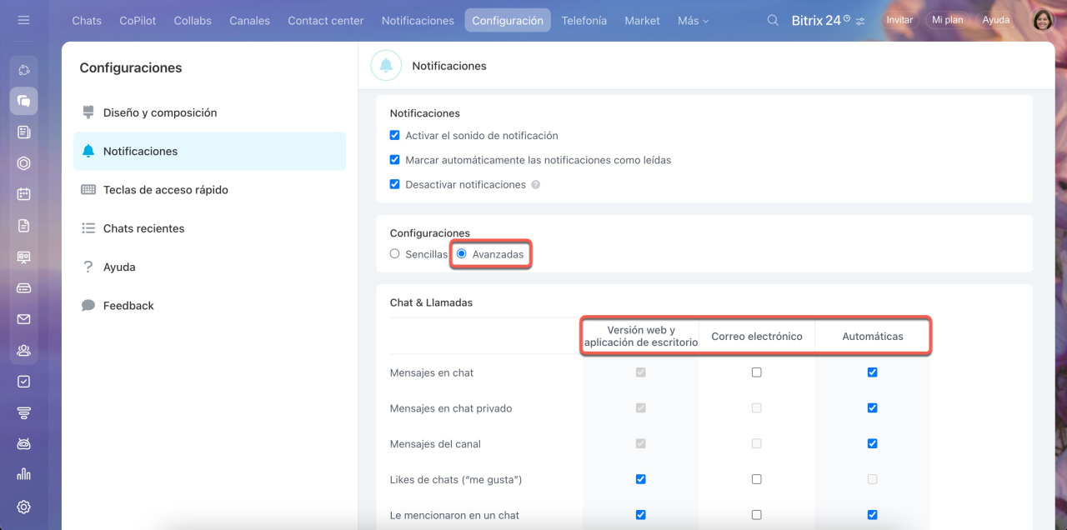This screenshot has height=530, width=1067.
Task: Open the CoPilot tab
Action: (138, 21)
